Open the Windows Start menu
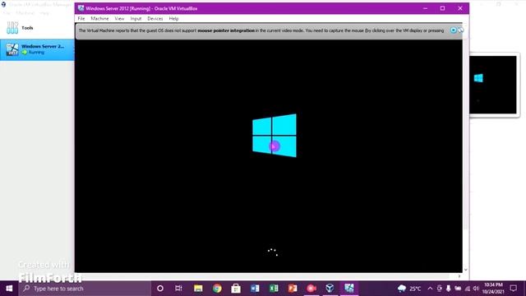Viewport: 526px width, 296px height. pyautogui.click(x=9, y=289)
